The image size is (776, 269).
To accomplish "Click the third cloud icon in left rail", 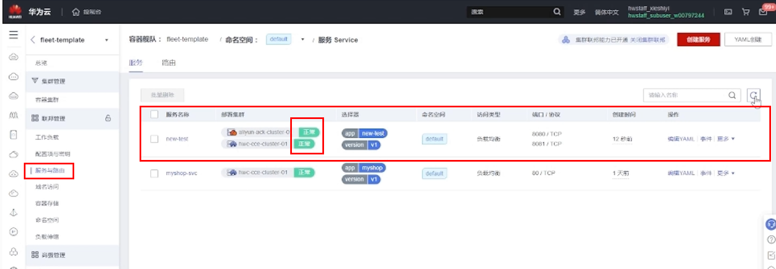I will (14, 96).
